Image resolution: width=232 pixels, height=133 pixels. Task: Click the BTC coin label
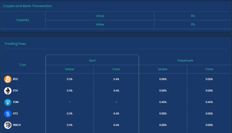coord(16,79)
